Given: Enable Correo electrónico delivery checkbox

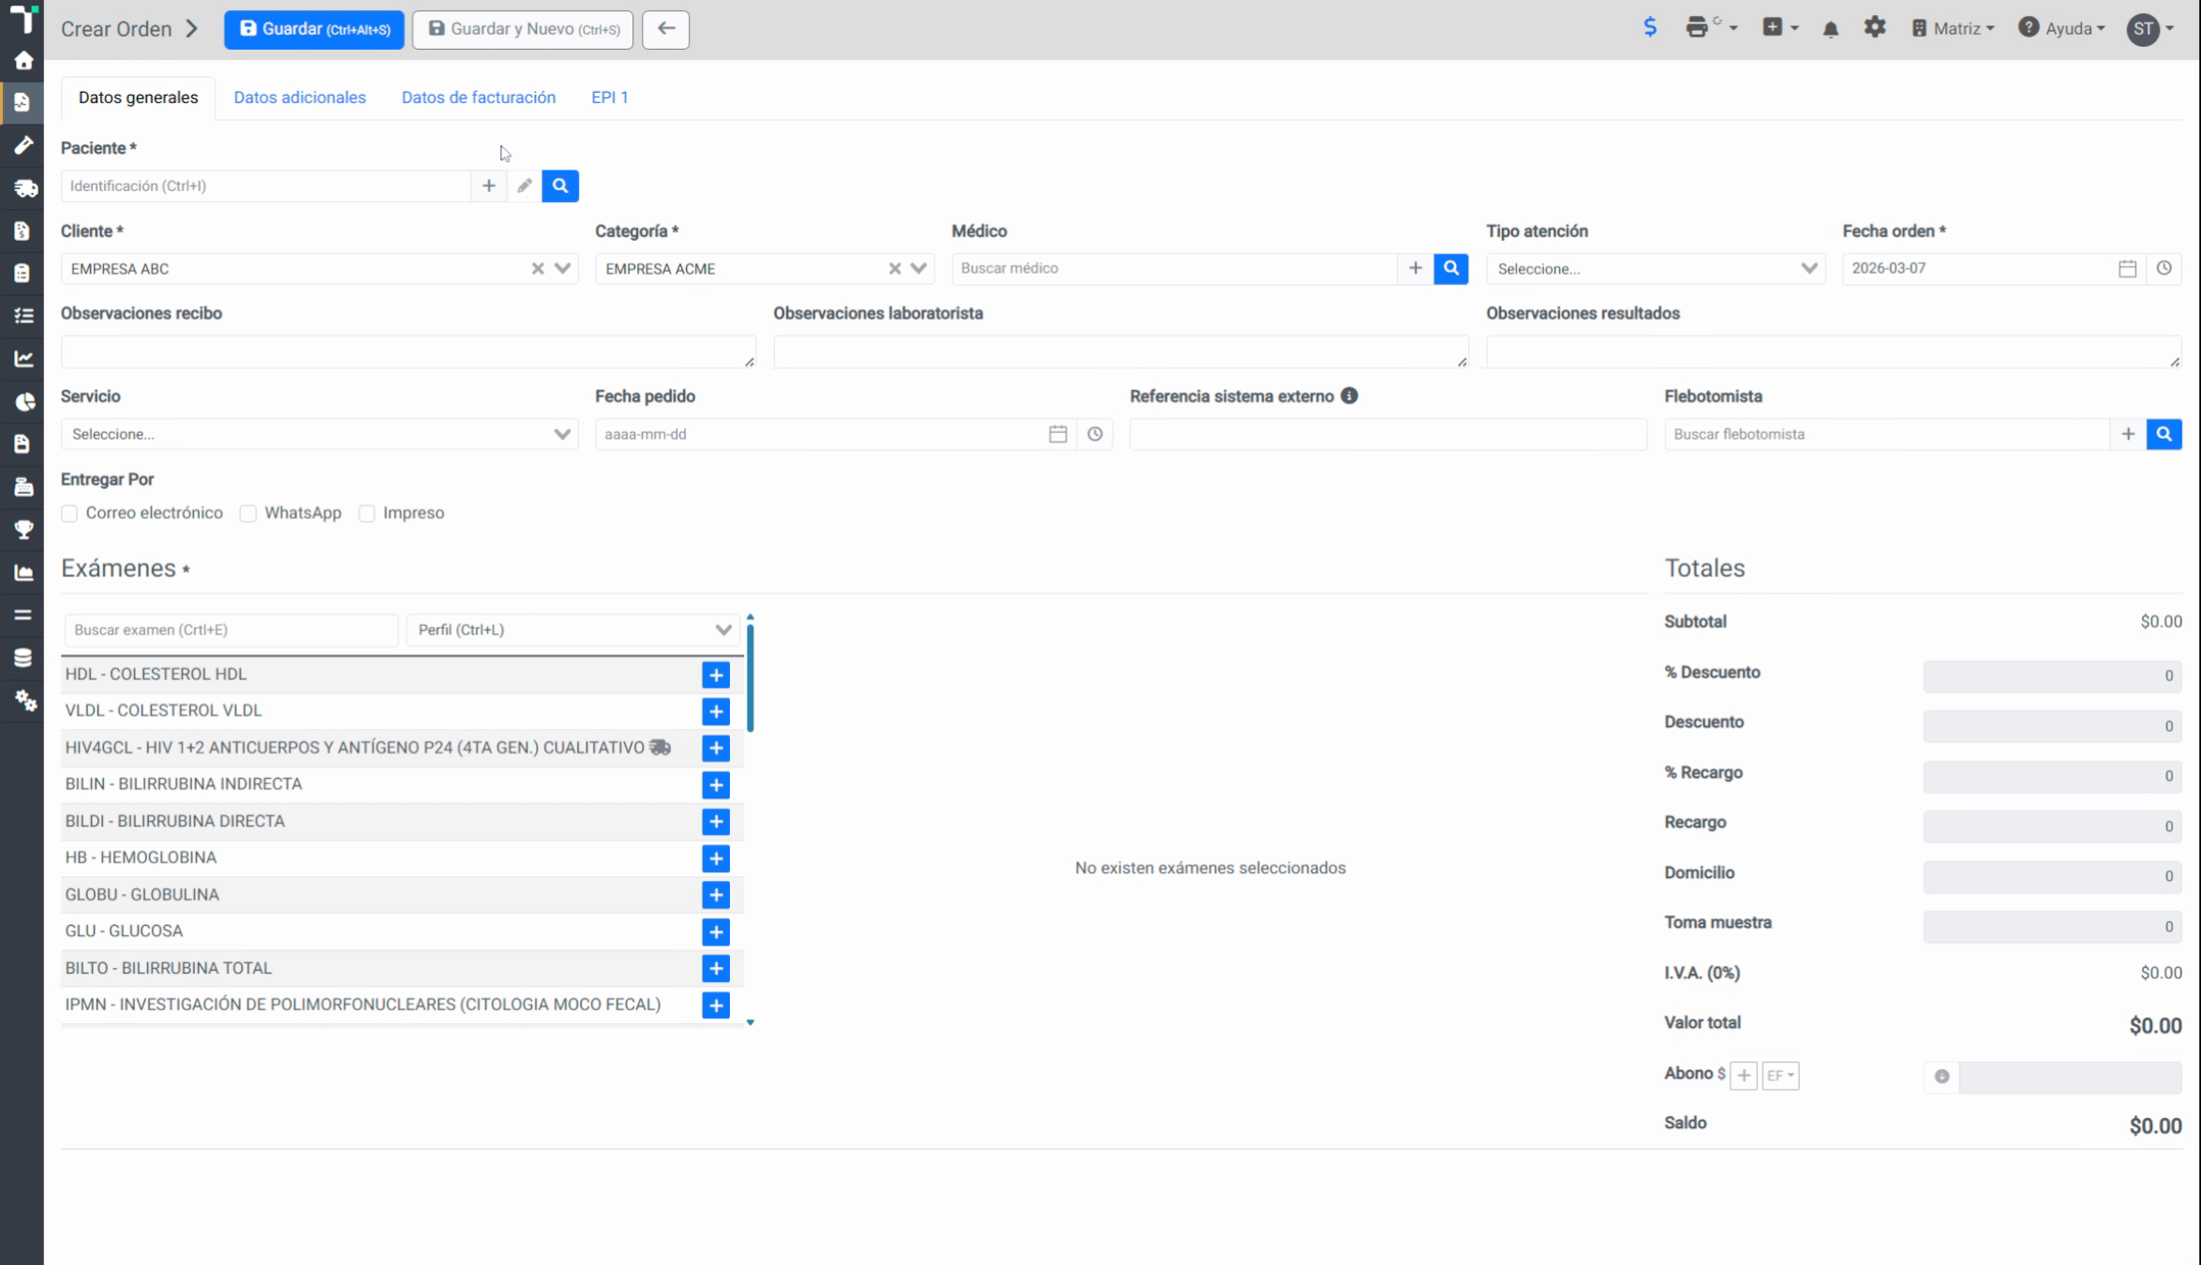Looking at the screenshot, I should (x=69, y=513).
